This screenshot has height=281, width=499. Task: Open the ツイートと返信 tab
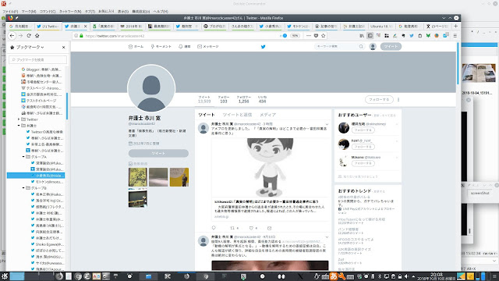(237, 115)
